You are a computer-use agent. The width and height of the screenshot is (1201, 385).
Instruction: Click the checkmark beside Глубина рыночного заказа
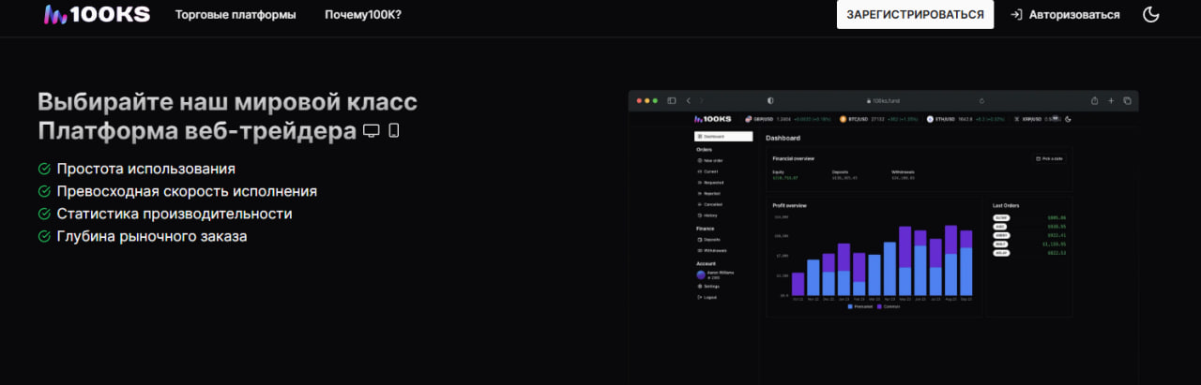[x=44, y=236]
